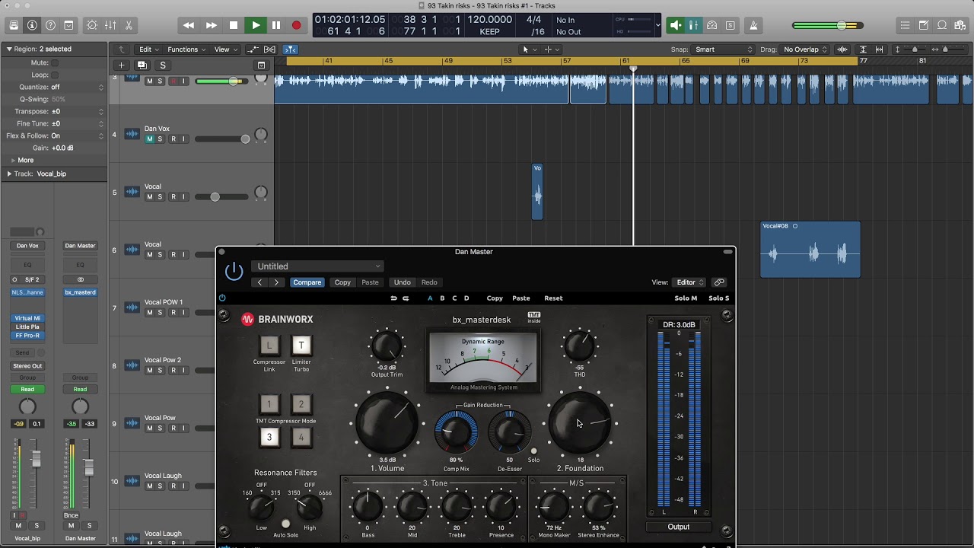Click the Foundation knob
Image resolution: width=974 pixels, height=548 pixels.
tap(581, 423)
